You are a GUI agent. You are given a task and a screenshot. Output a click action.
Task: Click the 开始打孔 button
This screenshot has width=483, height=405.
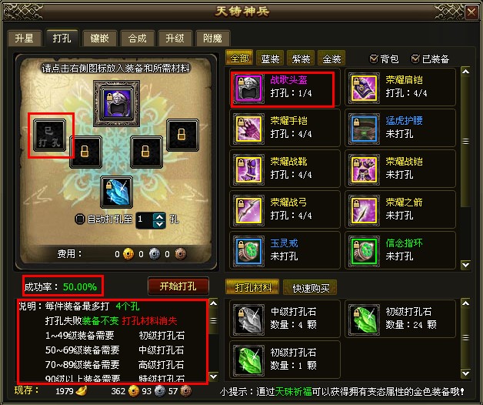tap(178, 286)
